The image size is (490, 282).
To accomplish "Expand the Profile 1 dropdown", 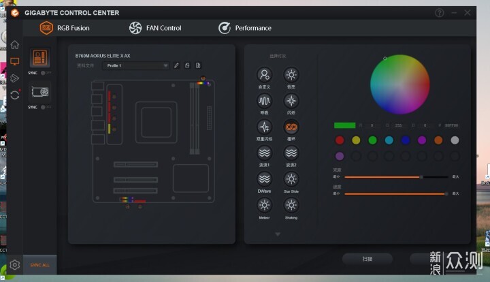I will coord(136,65).
